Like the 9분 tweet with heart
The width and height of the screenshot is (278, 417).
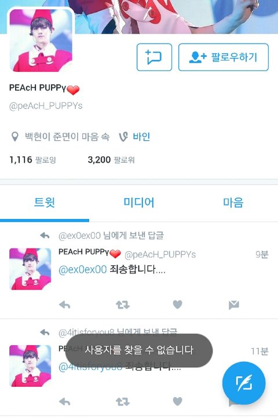(177, 304)
